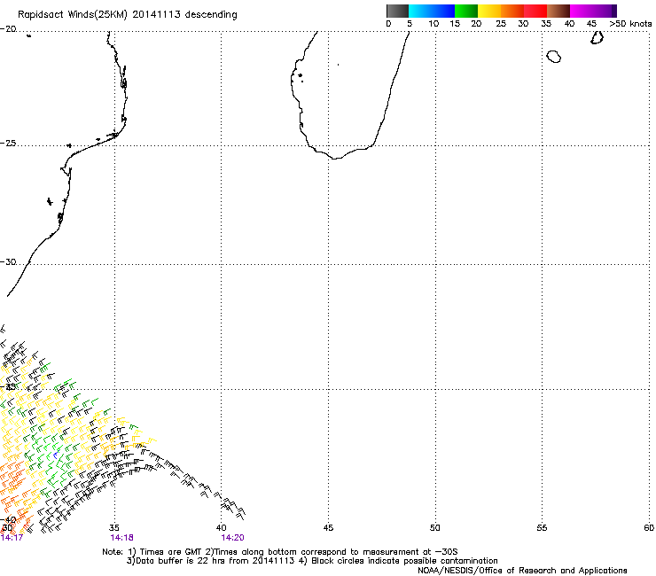The width and height of the screenshot is (656, 576).
Task: Click the longitude label 35
Action: [x=114, y=528]
